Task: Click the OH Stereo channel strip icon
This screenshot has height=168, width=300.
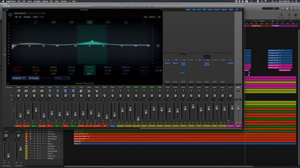Action: pyautogui.click(x=81, y=91)
